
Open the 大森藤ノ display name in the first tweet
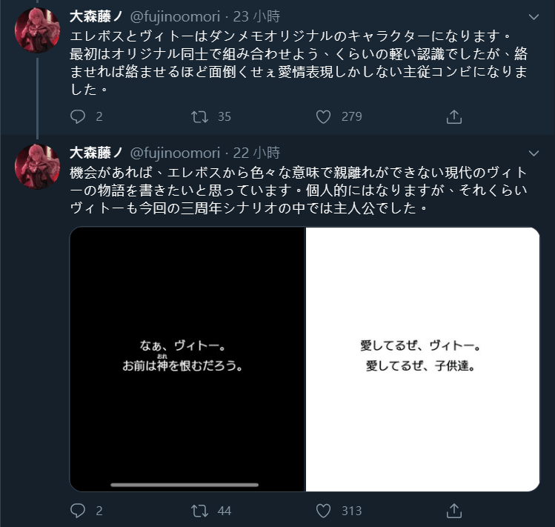tap(96, 16)
